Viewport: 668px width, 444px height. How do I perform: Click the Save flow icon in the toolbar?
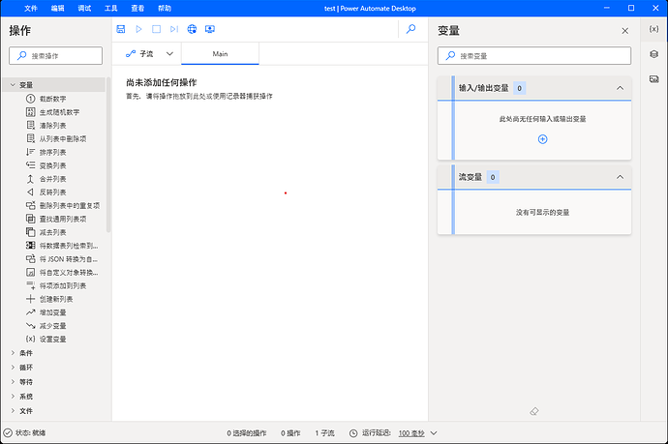click(121, 30)
